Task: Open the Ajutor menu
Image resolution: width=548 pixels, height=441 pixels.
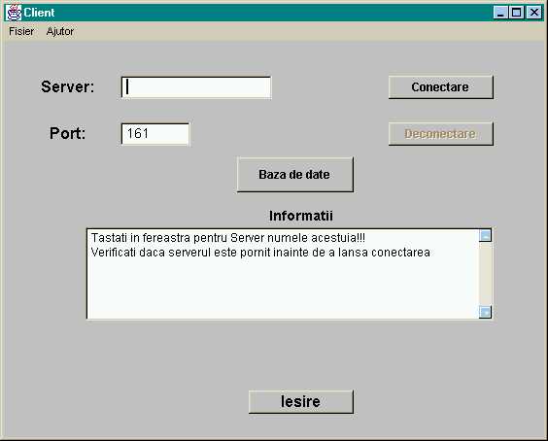Action: (60, 31)
